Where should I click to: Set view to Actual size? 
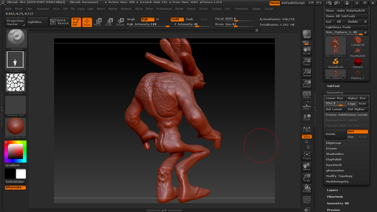tap(307, 73)
